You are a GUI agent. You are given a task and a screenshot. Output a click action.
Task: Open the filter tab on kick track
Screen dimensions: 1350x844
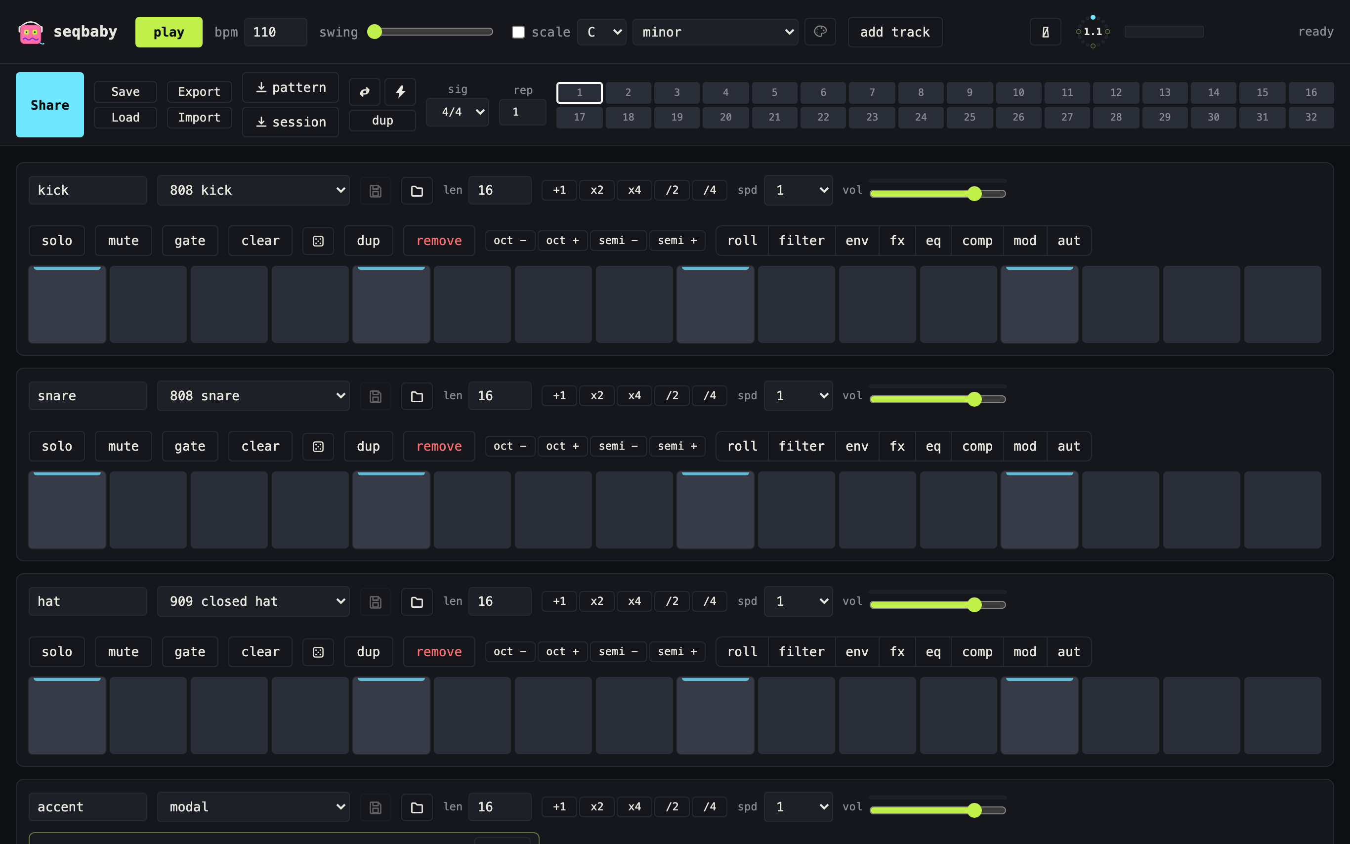pyautogui.click(x=802, y=241)
